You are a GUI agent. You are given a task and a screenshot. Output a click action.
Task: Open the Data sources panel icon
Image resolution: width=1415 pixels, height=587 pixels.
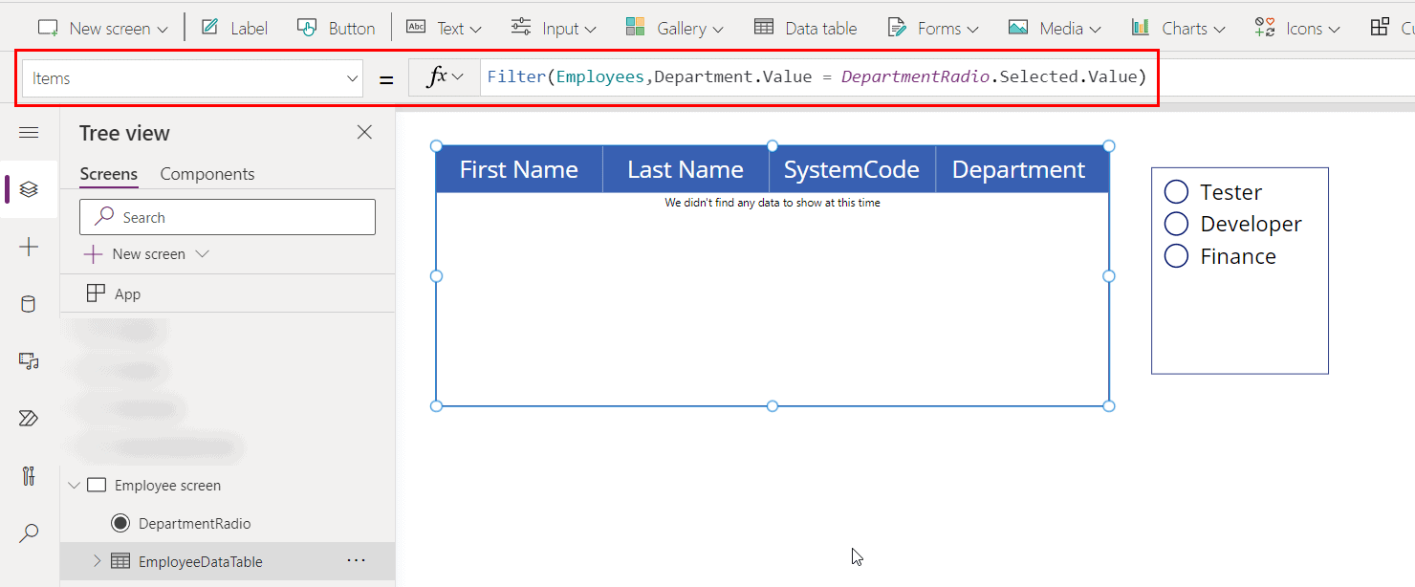29,304
